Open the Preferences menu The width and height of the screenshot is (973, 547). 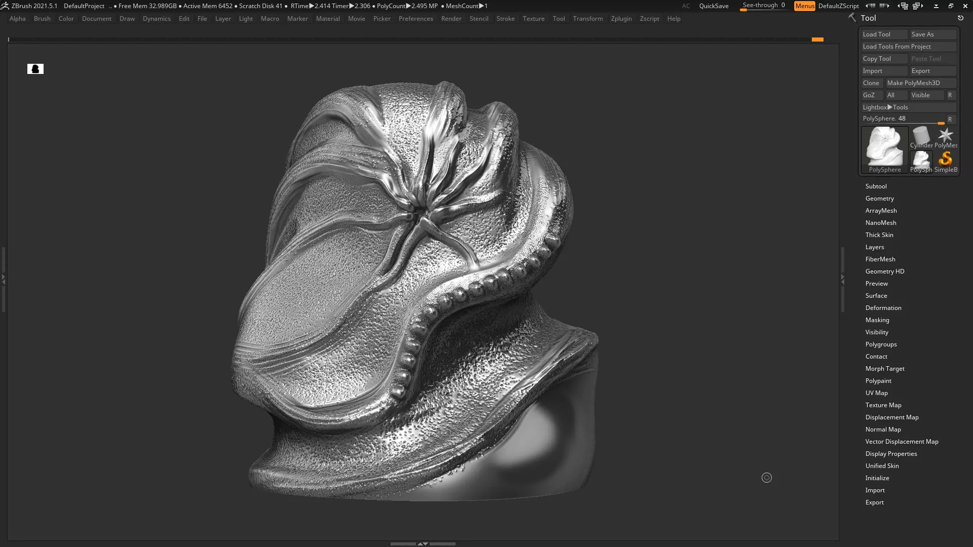pyautogui.click(x=416, y=19)
